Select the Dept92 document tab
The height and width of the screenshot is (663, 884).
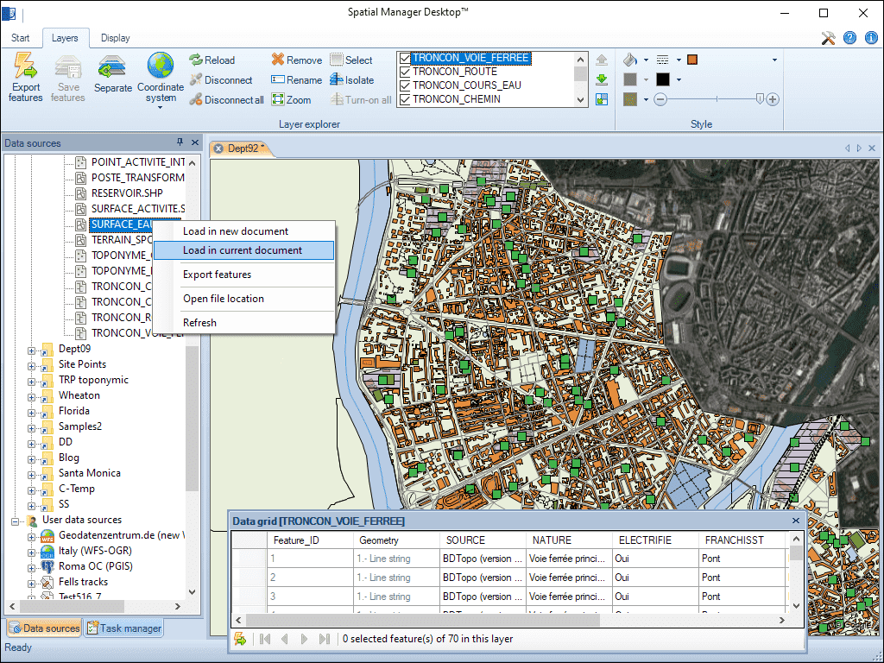pos(243,148)
